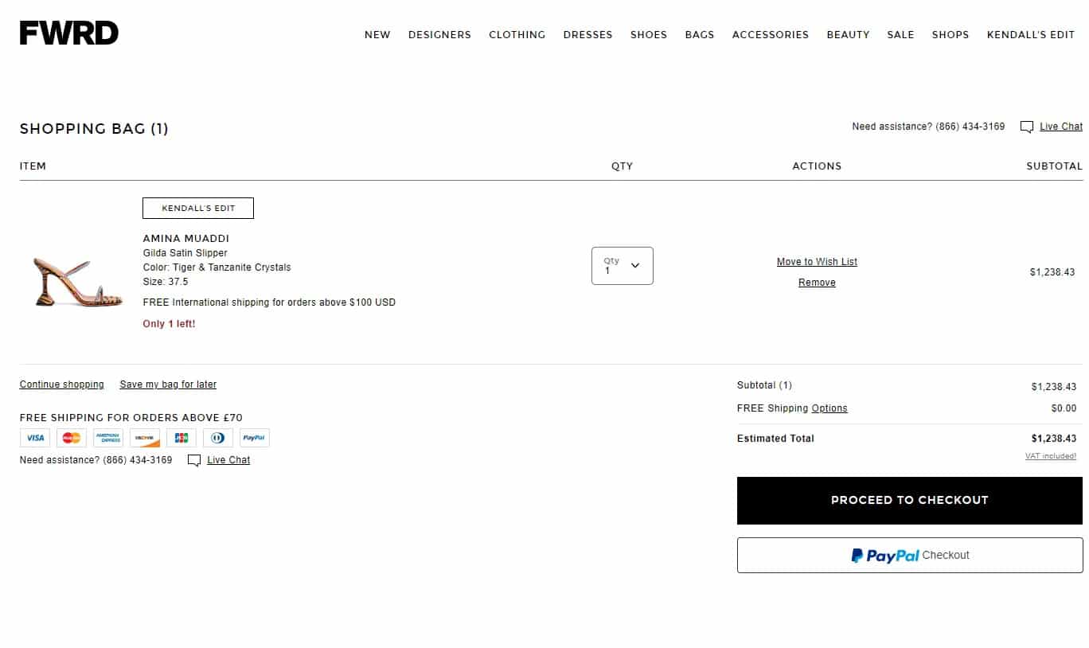This screenshot has height=648, width=1089.
Task: Click the Visa payment icon
Action: (x=34, y=437)
